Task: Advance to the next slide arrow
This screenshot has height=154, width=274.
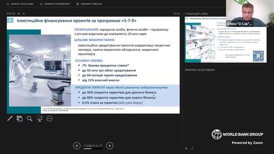Action: (110, 145)
